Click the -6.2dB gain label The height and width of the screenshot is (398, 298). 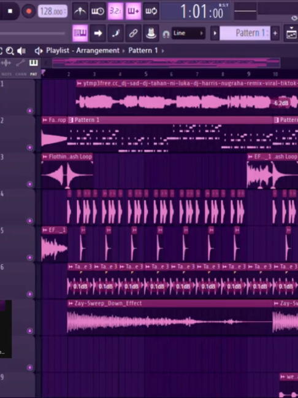281,103
